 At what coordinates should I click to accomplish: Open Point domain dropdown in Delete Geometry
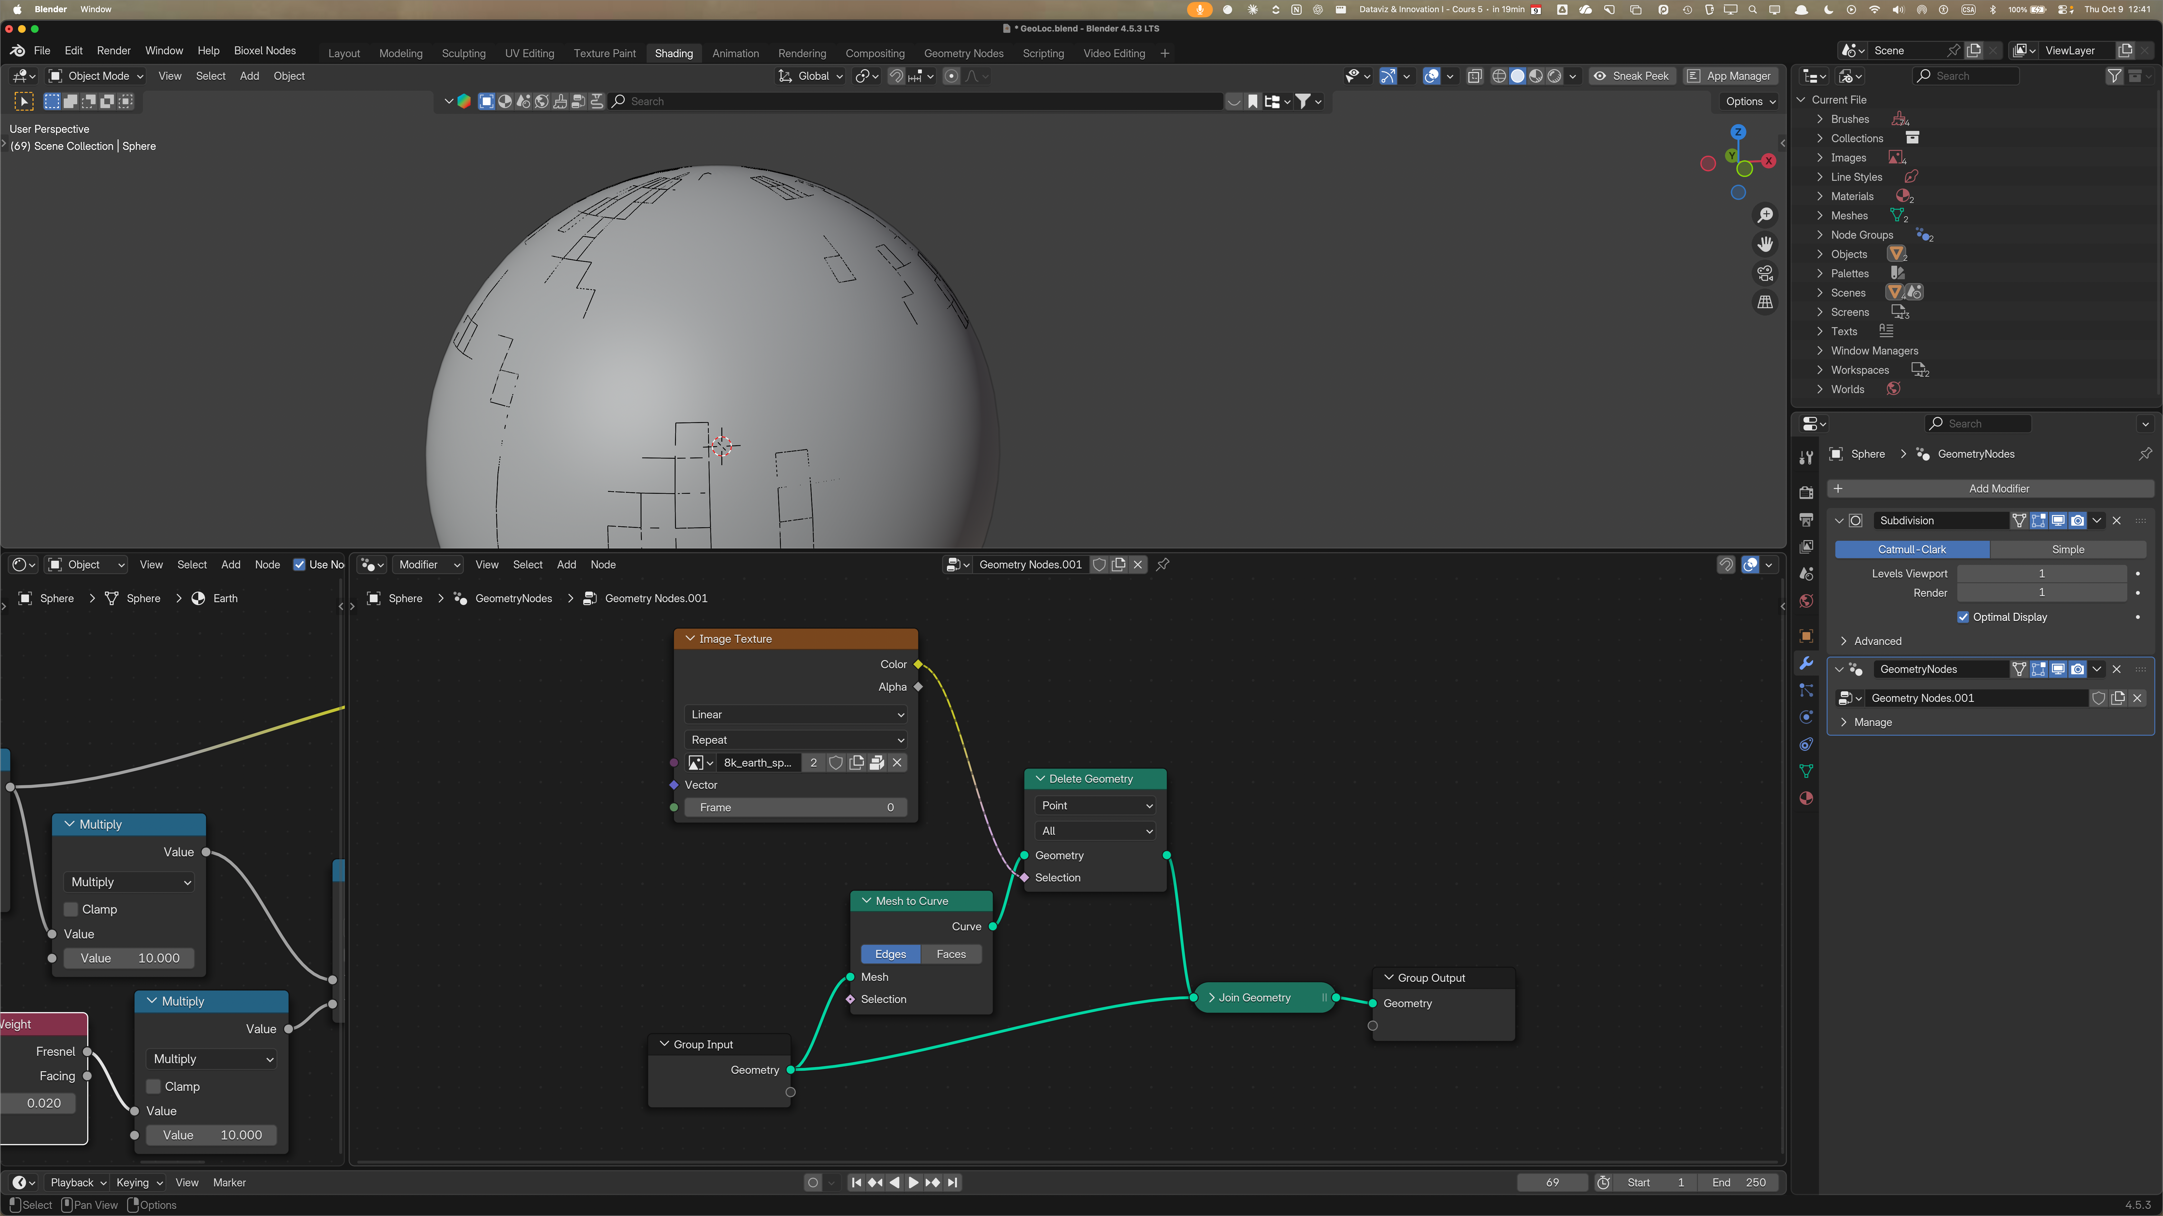pos(1096,806)
